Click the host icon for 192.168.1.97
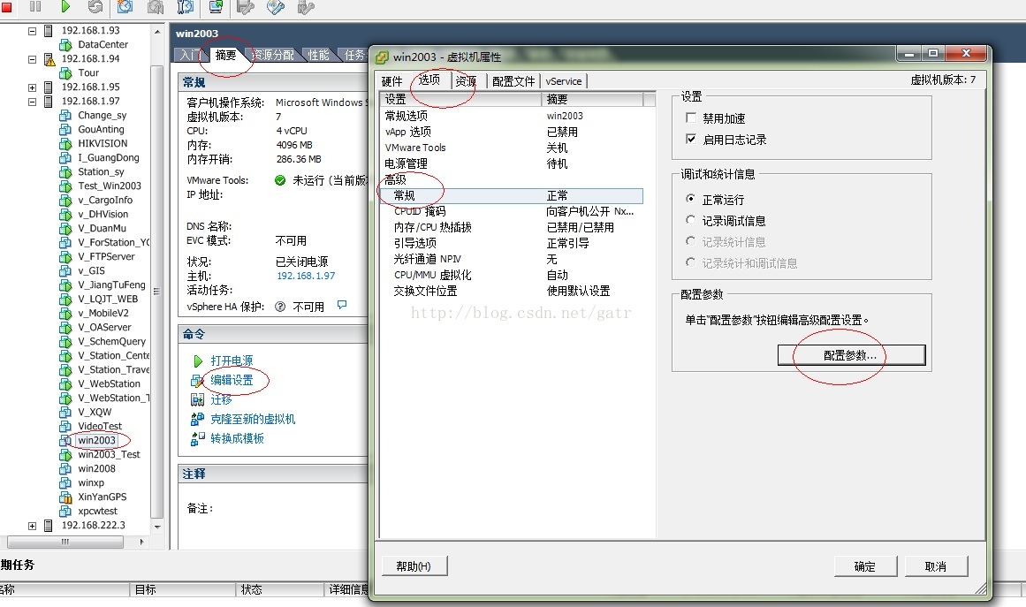Viewport: 1026px width, 607px height. pyautogui.click(x=48, y=102)
